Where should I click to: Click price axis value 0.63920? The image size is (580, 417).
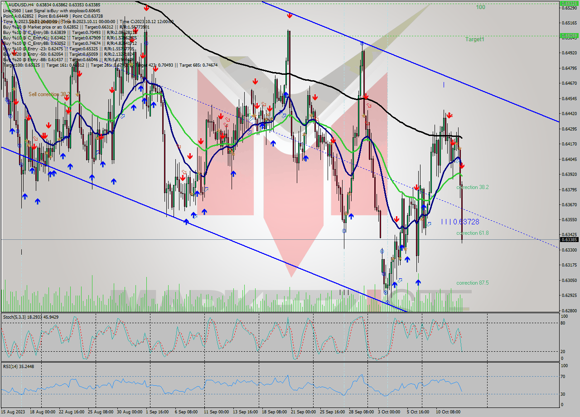pos(569,174)
